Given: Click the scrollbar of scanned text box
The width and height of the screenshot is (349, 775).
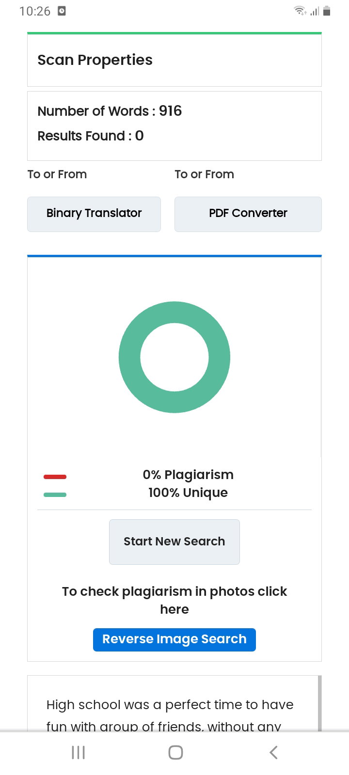Looking at the screenshot, I should [x=319, y=703].
